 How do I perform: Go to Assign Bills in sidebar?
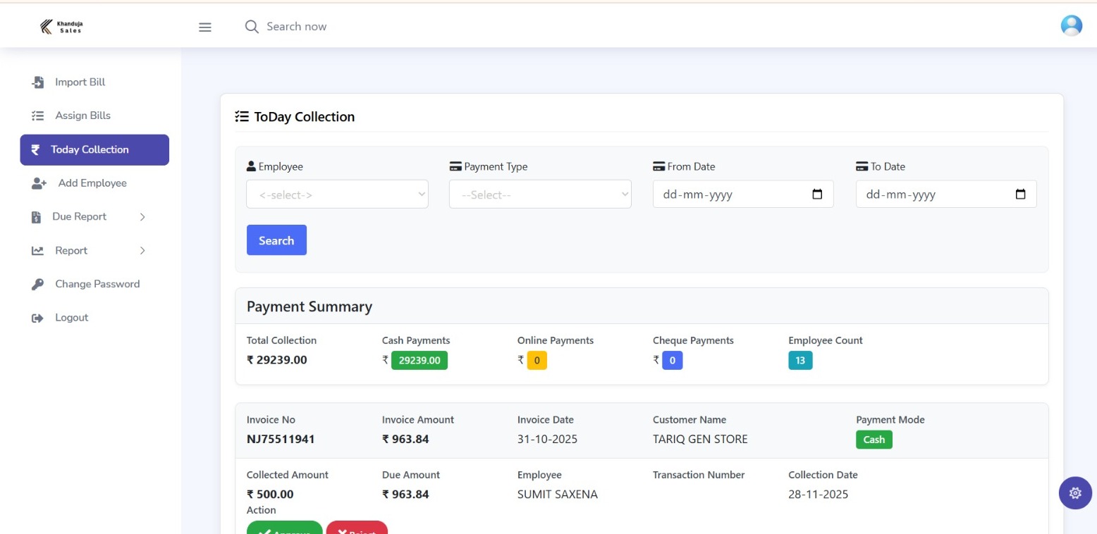click(82, 116)
